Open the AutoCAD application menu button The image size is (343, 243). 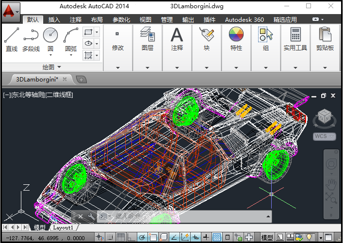pos(11,12)
